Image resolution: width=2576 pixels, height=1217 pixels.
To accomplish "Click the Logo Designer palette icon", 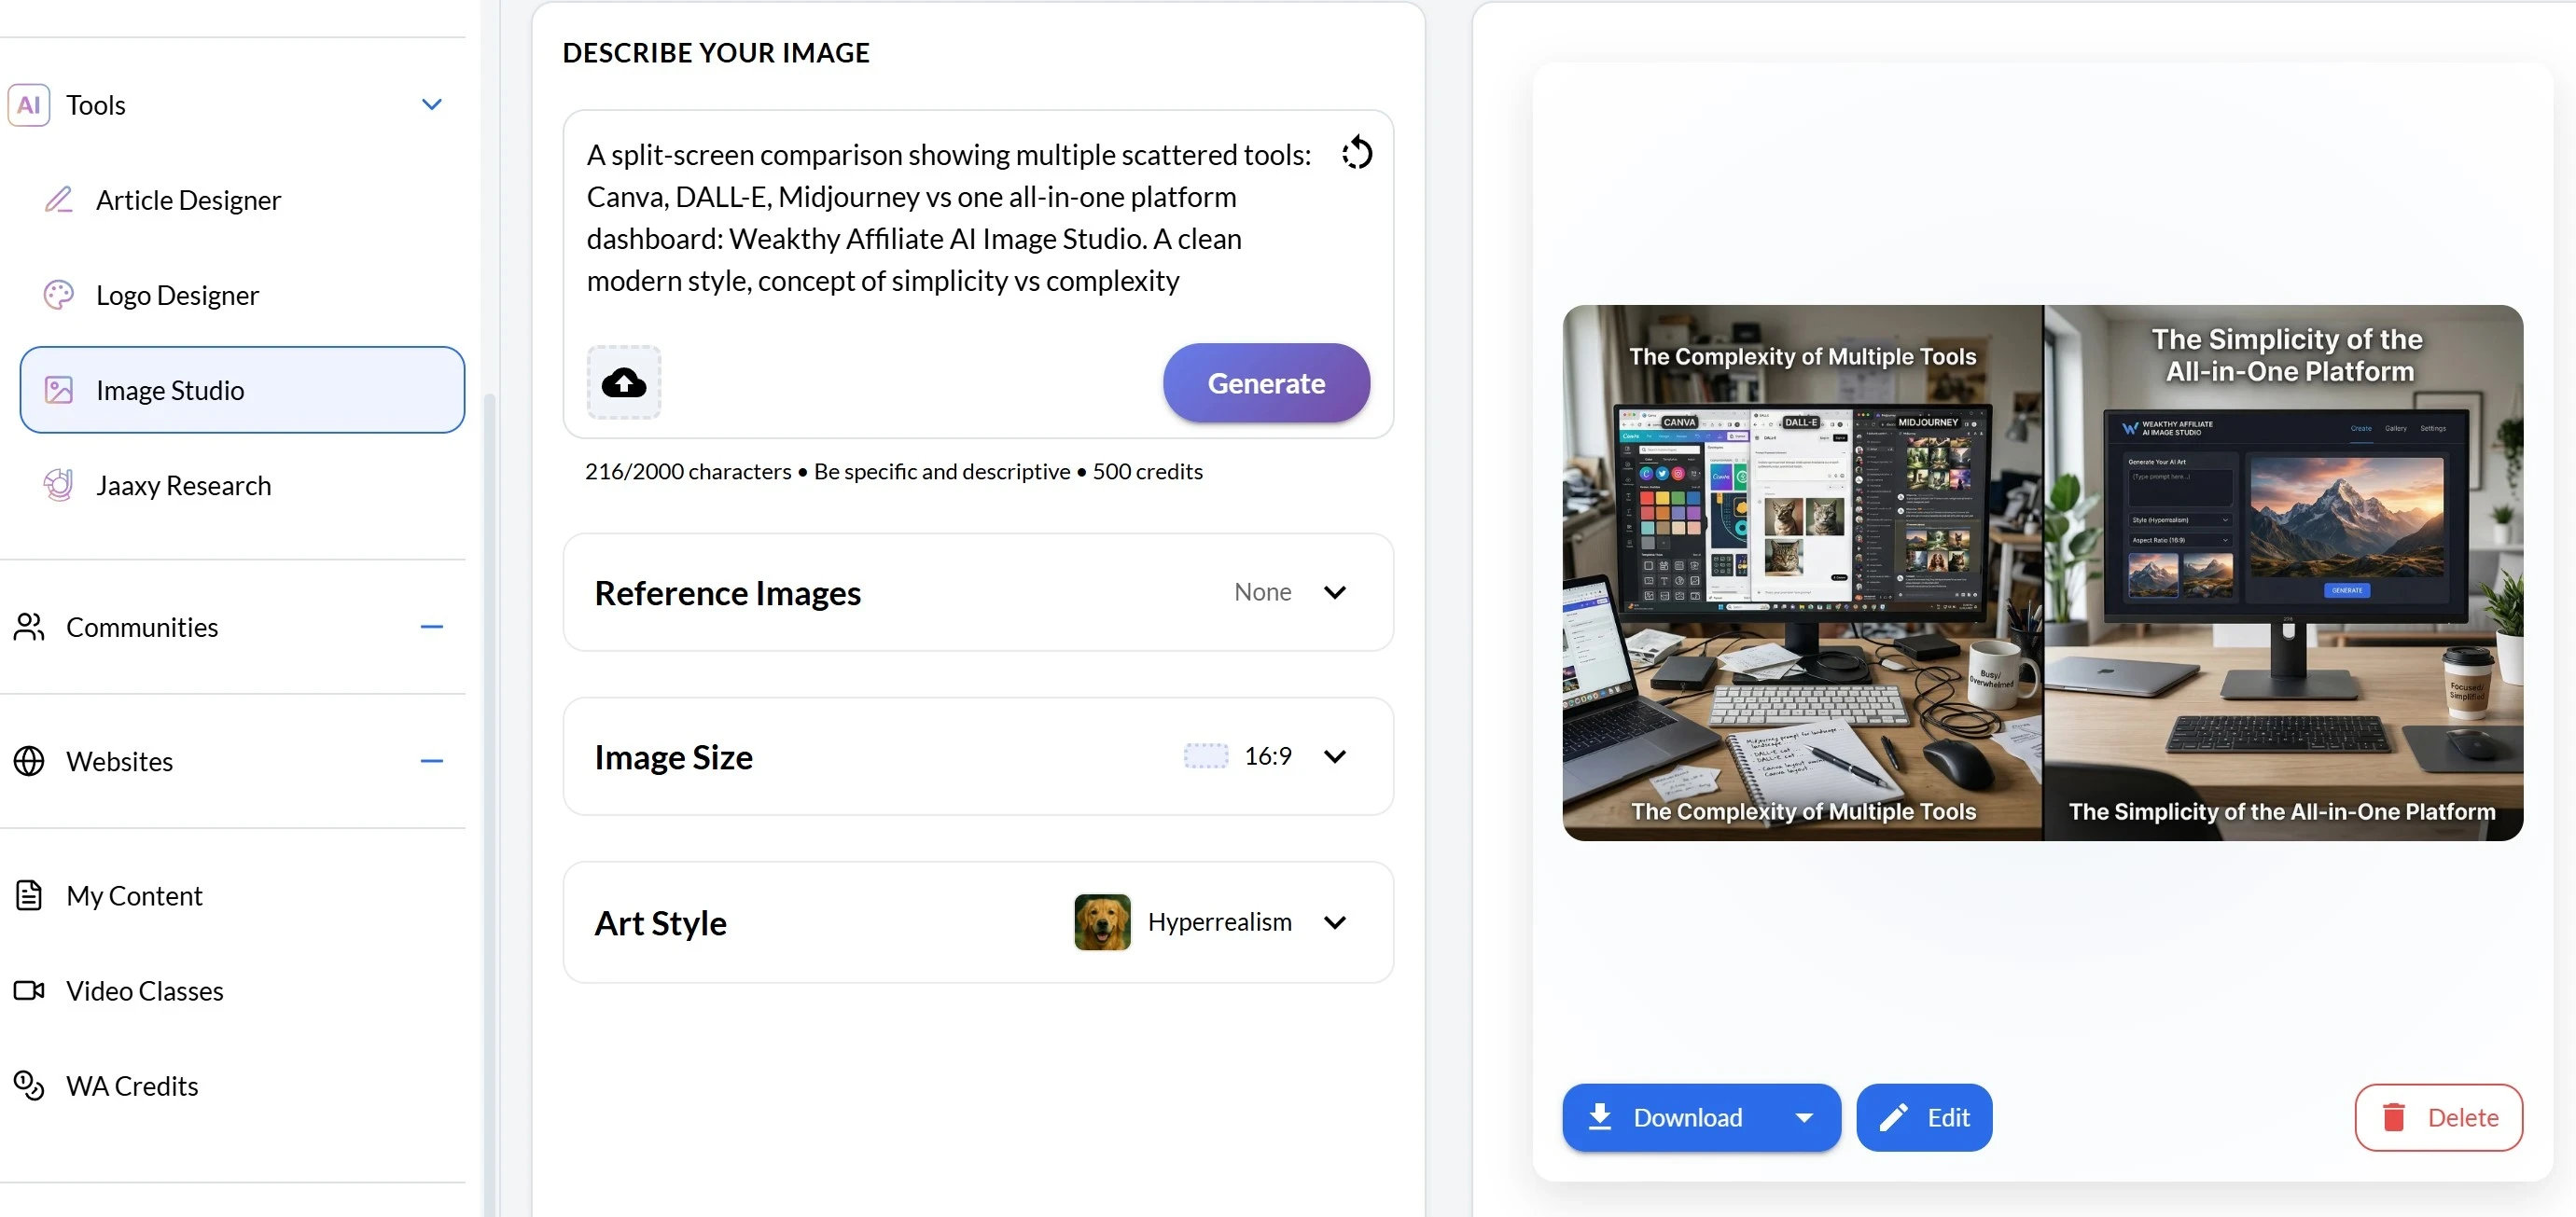I will pyautogui.click(x=59, y=295).
